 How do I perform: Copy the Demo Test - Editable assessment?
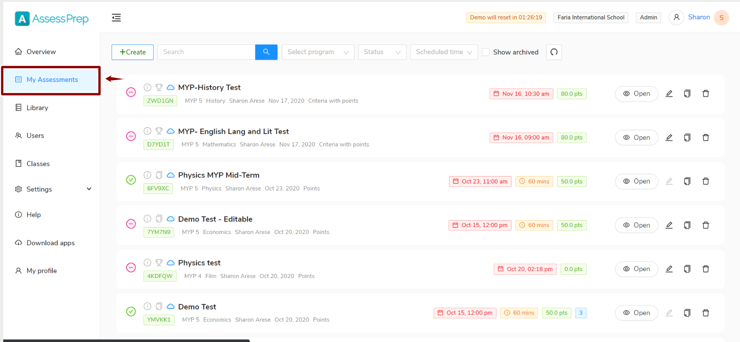click(x=687, y=225)
